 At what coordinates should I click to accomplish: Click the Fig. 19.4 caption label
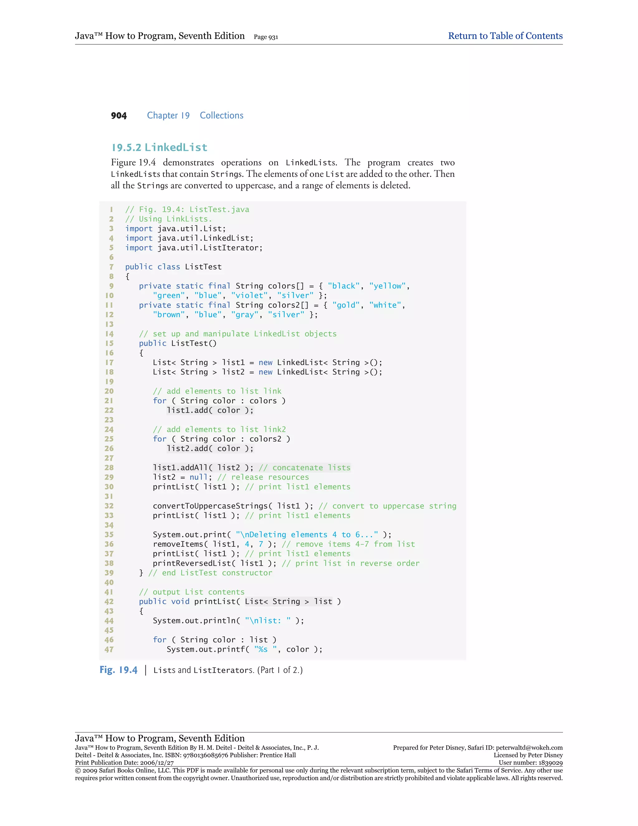point(118,670)
